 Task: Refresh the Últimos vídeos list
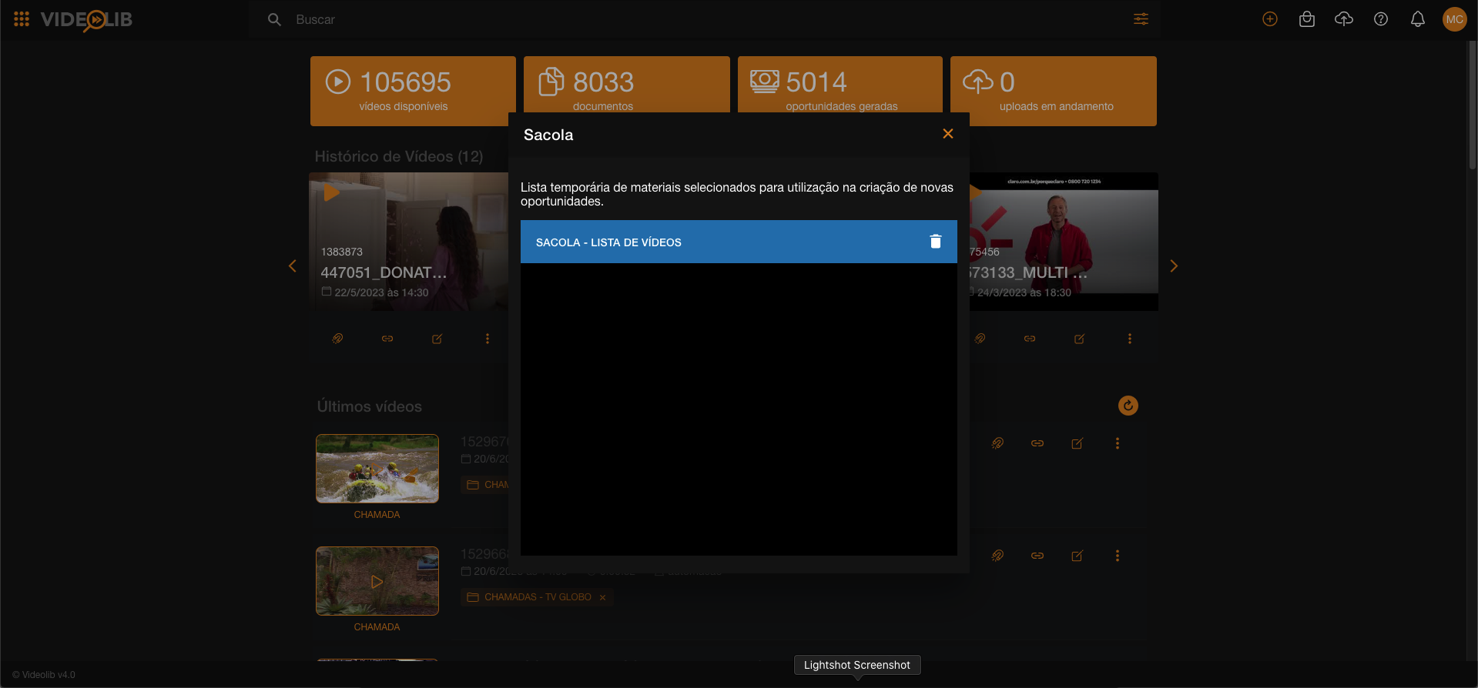click(1128, 406)
